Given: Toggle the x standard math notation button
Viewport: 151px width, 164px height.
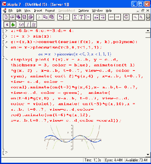Looking at the screenshot, I should pos(7,25).
